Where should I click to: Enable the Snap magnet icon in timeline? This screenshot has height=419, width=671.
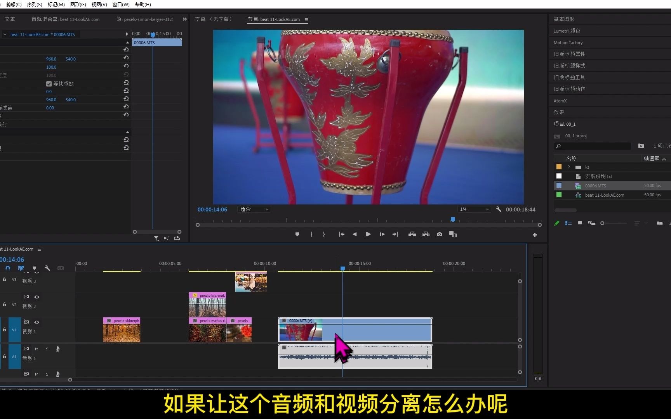click(x=8, y=268)
